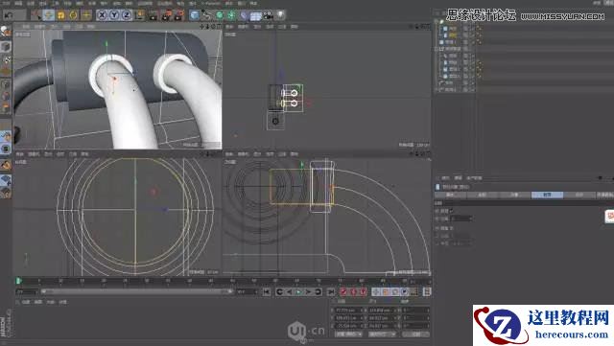The width and height of the screenshot is (614, 346).
Task: Open Create menu in material manager
Action: pos(26,302)
